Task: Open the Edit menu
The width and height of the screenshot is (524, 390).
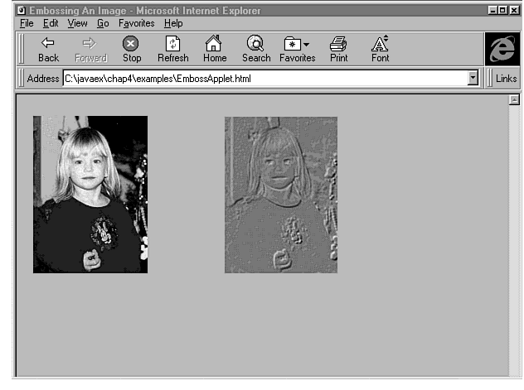Action: click(51, 23)
